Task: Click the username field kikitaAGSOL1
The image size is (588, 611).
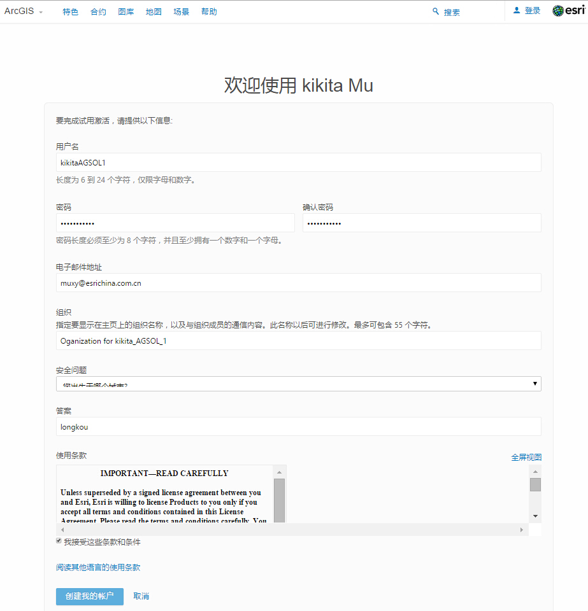Action: point(299,162)
